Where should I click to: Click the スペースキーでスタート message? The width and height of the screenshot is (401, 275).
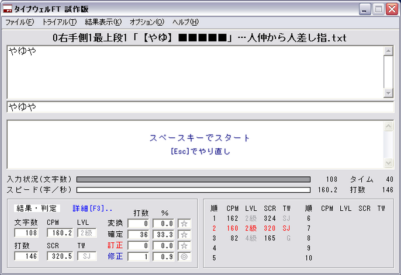199,138
